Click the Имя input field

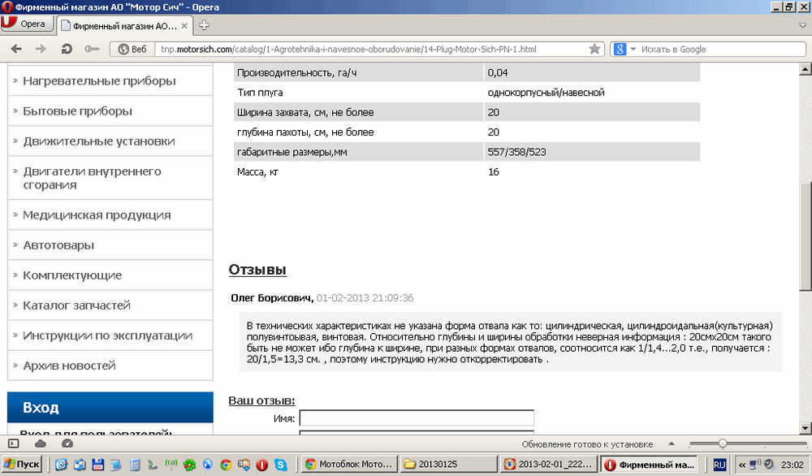pyautogui.click(x=417, y=418)
